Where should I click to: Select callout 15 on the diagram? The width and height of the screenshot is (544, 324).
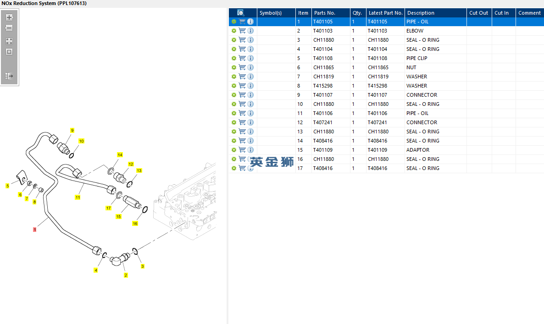[x=119, y=216]
